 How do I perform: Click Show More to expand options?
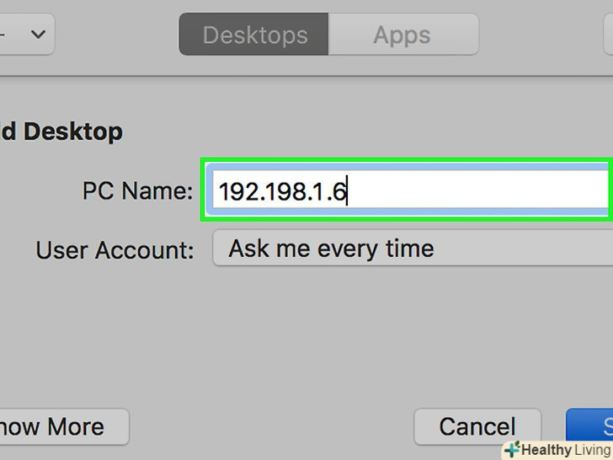59,426
